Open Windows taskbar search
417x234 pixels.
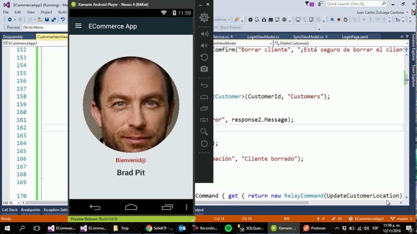(x=22, y=228)
